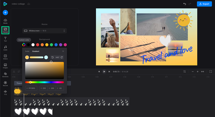215x117 pixels.
Task: Click the cloud sync status icon
Action: tap(29, 4)
